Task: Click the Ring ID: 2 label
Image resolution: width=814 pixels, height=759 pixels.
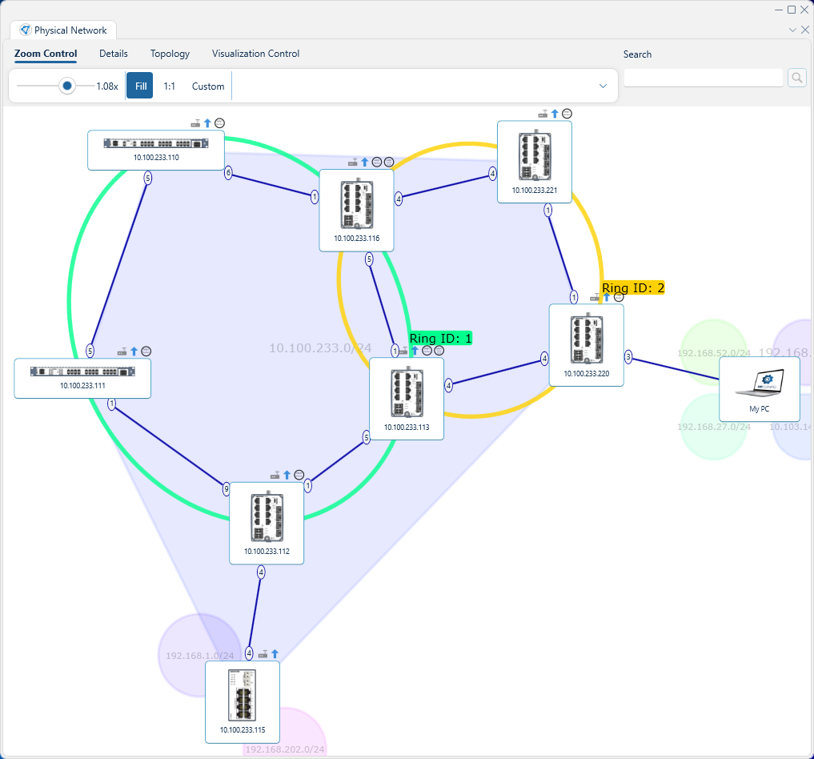Action: click(x=633, y=288)
